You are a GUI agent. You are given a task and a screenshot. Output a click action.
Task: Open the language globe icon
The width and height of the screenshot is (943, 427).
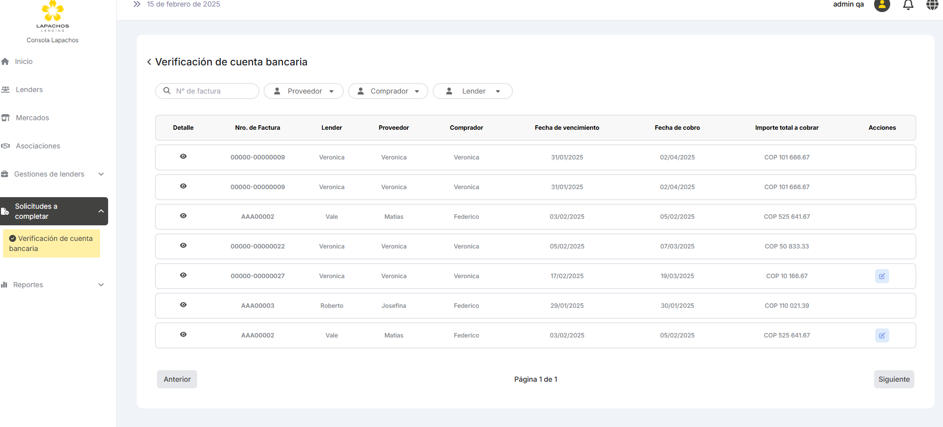(x=932, y=5)
